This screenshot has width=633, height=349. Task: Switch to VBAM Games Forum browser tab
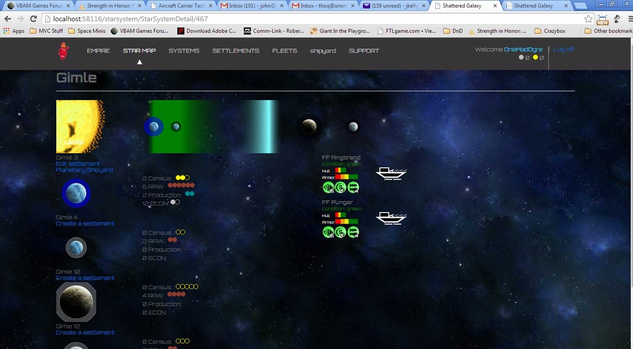tap(37, 6)
